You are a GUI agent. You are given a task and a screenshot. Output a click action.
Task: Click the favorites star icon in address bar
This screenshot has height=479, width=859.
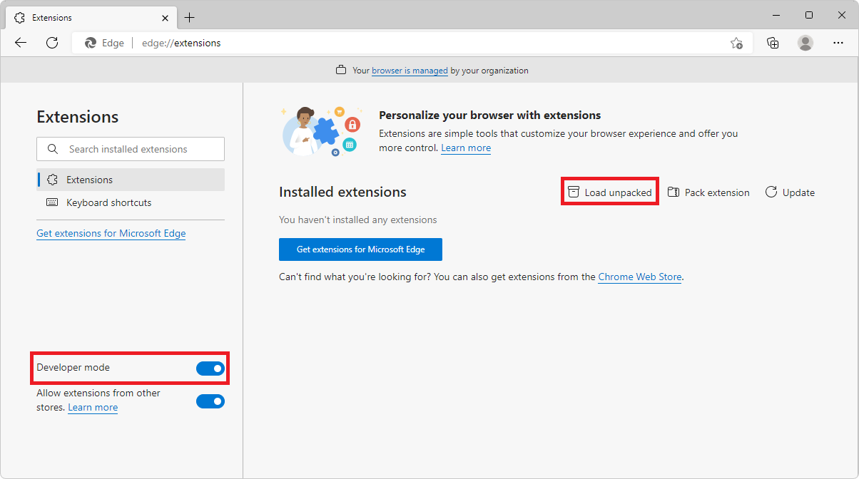[x=737, y=43]
